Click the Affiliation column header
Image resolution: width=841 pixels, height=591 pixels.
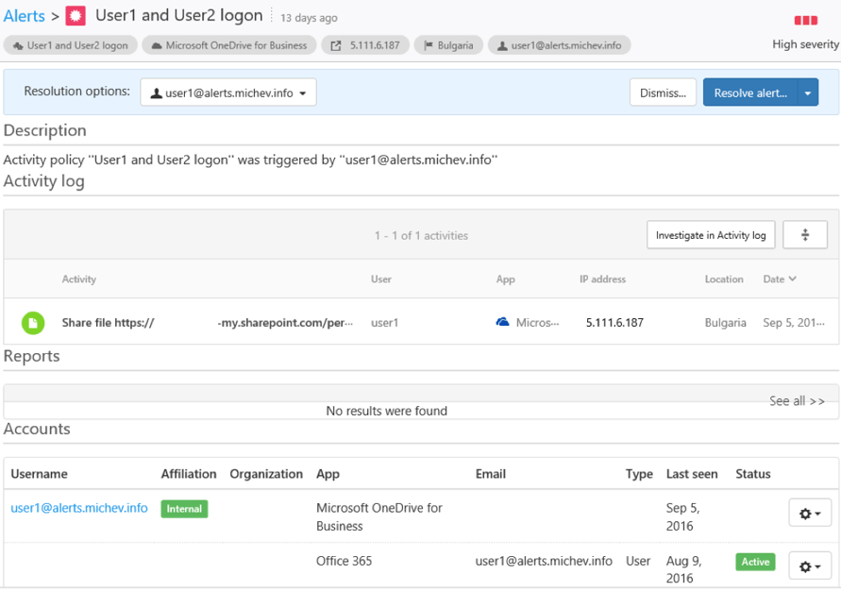click(x=189, y=474)
